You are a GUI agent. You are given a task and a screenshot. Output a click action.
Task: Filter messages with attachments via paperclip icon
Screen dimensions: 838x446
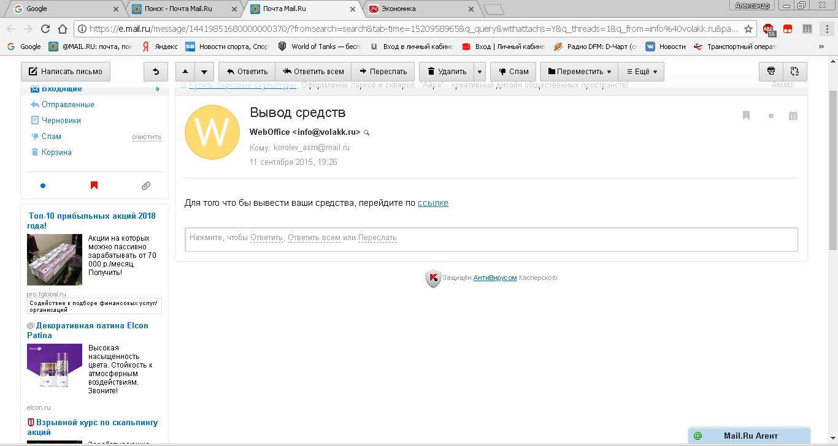pos(146,186)
